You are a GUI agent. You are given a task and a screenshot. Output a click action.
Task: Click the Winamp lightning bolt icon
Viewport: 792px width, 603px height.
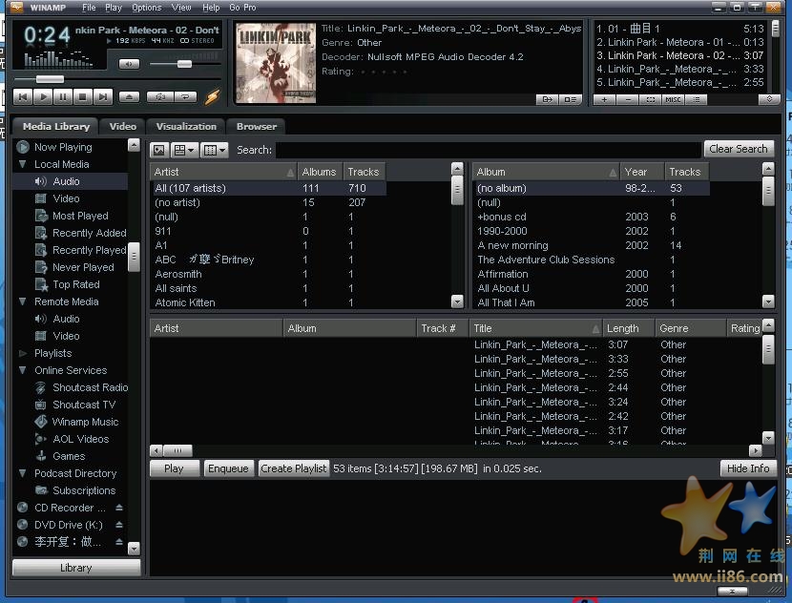(x=212, y=95)
